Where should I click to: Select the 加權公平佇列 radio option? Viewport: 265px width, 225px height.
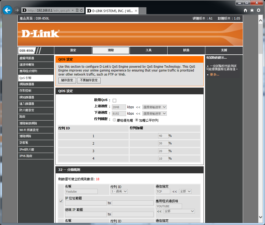tap(137, 120)
